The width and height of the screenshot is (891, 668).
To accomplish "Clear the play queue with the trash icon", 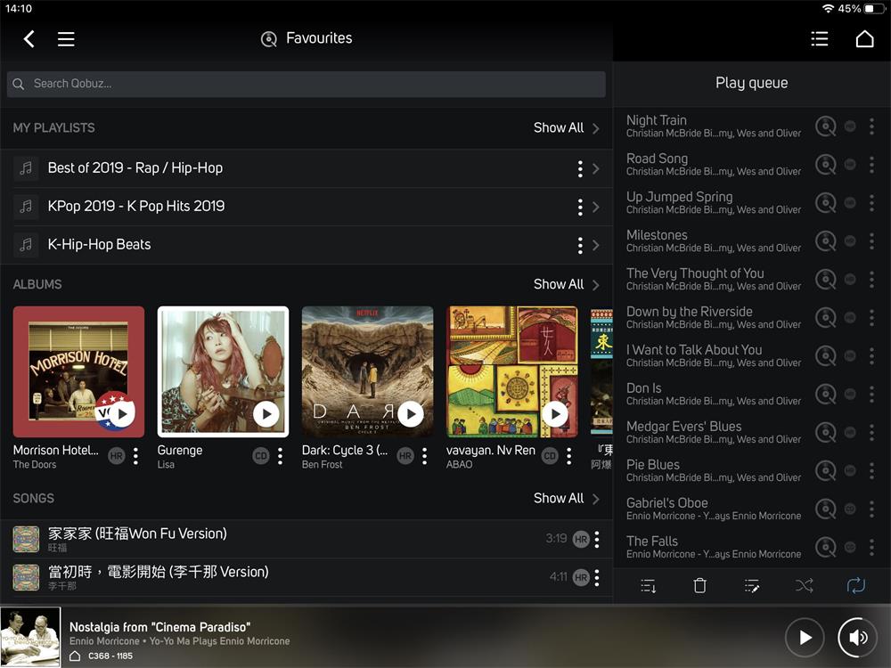I will click(x=700, y=585).
